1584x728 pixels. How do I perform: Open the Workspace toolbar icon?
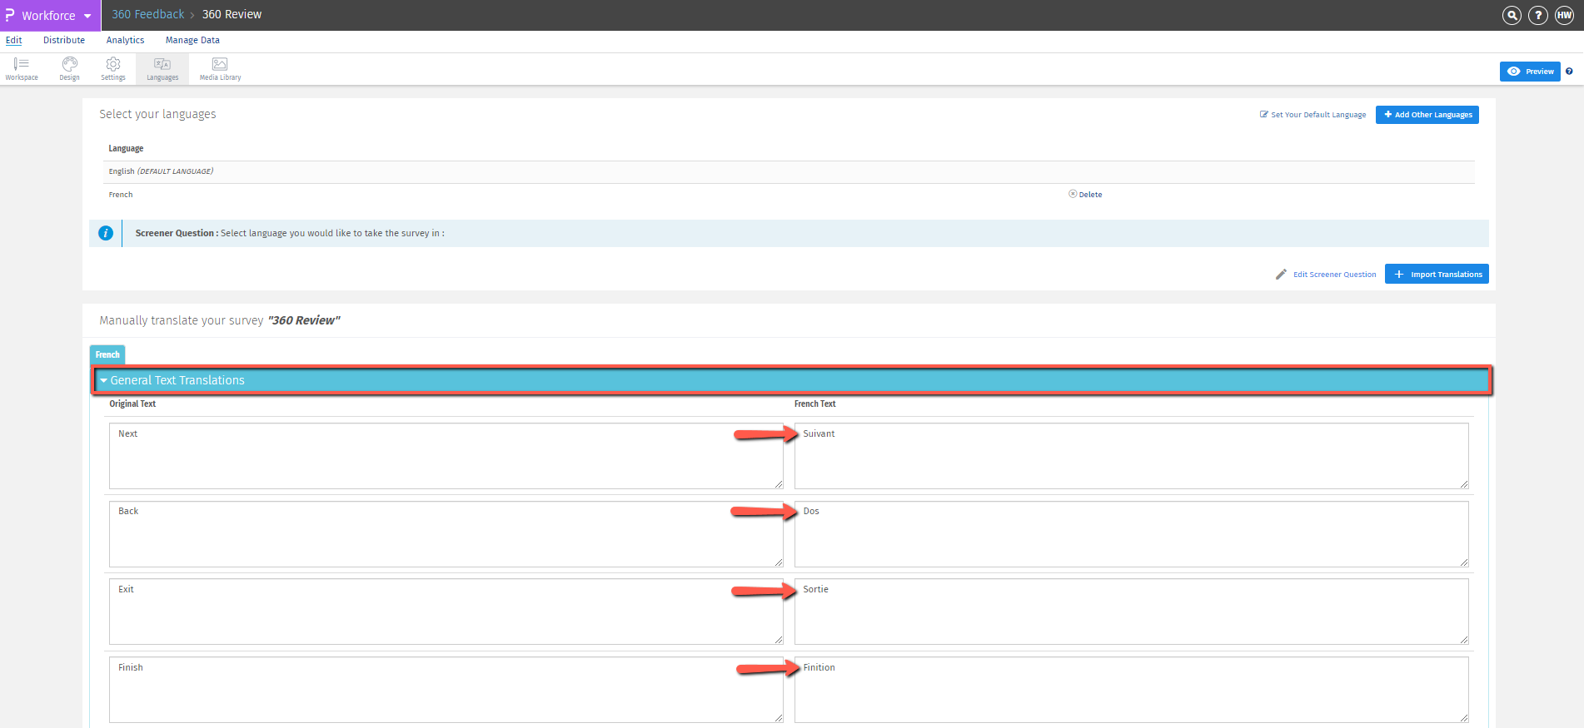[22, 69]
